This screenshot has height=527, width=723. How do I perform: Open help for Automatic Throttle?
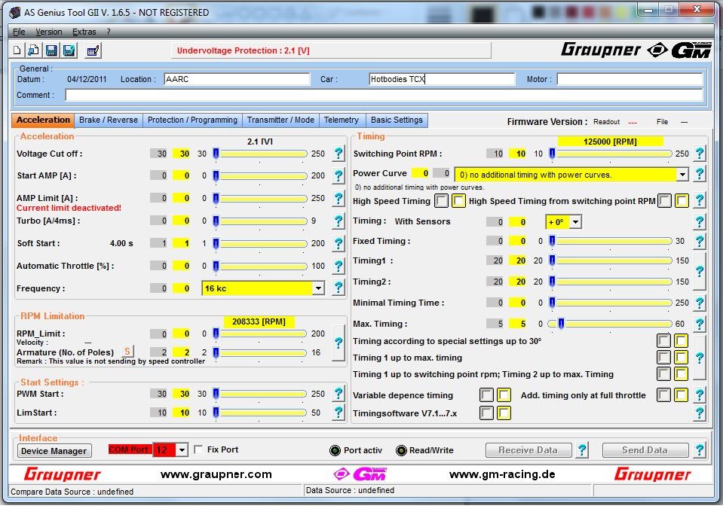click(339, 266)
